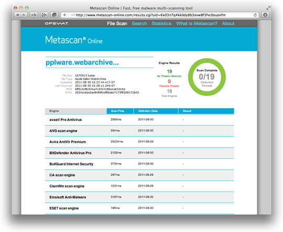Select CA scan engine row name
283x232 pixels.
pyautogui.click(x=62, y=175)
